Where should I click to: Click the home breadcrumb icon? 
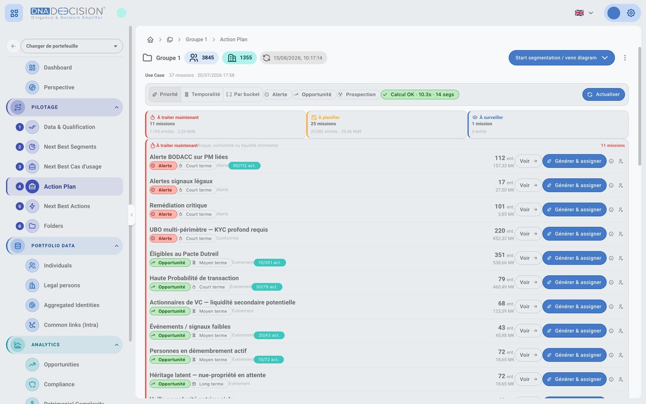[x=150, y=40]
